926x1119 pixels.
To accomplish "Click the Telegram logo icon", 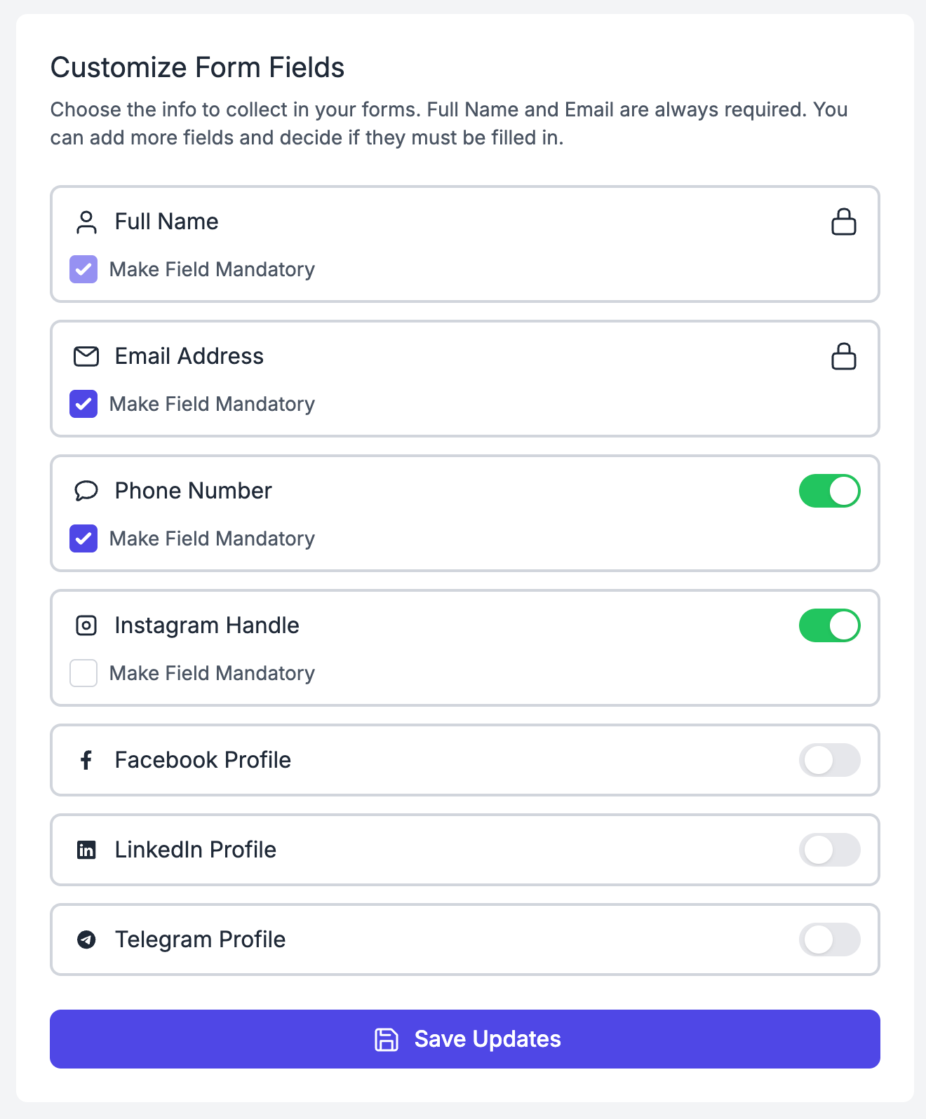I will pyautogui.click(x=86, y=940).
